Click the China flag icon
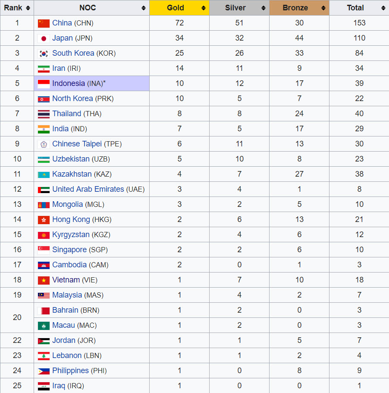The height and width of the screenshot is (393, 389). [x=44, y=23]
